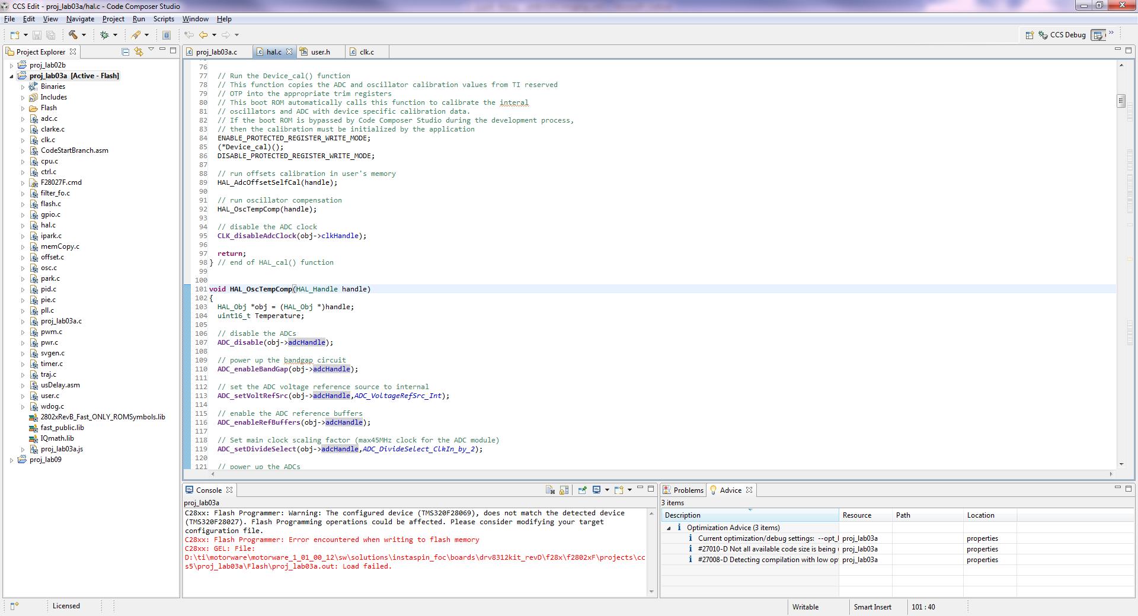Click the Console scrollbar down arrow
This screenshot has height=616, width=1138.
pyautogui.click(x=652, y=591)
